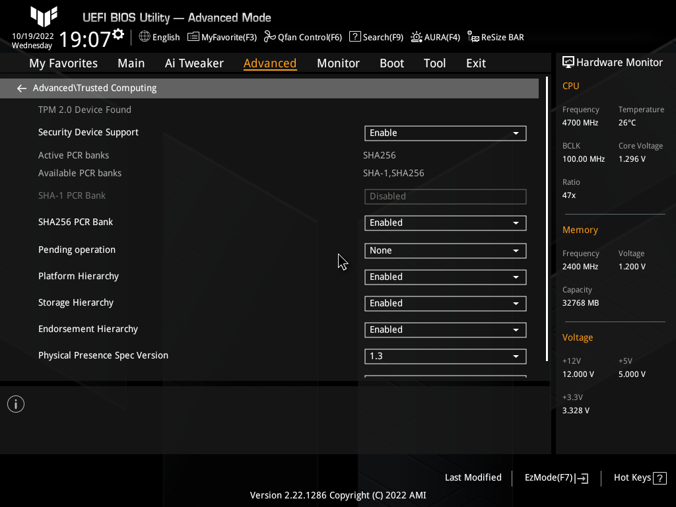Switch to the Boot tab
The image size is (676, 507).
391,63
